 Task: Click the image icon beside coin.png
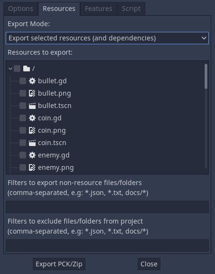tap(32, 130)
